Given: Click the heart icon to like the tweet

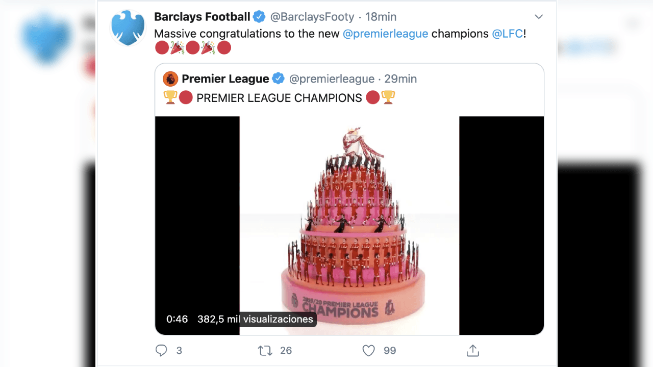Looking at the screenshot, I should coord(368,350).
